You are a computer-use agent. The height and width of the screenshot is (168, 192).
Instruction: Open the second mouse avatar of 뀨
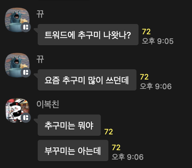(x=17, y=65)
